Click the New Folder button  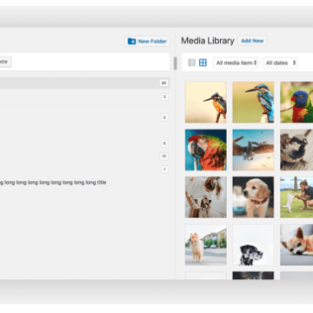[147, 42]
